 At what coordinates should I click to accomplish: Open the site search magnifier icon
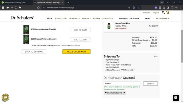pos(163,13)
